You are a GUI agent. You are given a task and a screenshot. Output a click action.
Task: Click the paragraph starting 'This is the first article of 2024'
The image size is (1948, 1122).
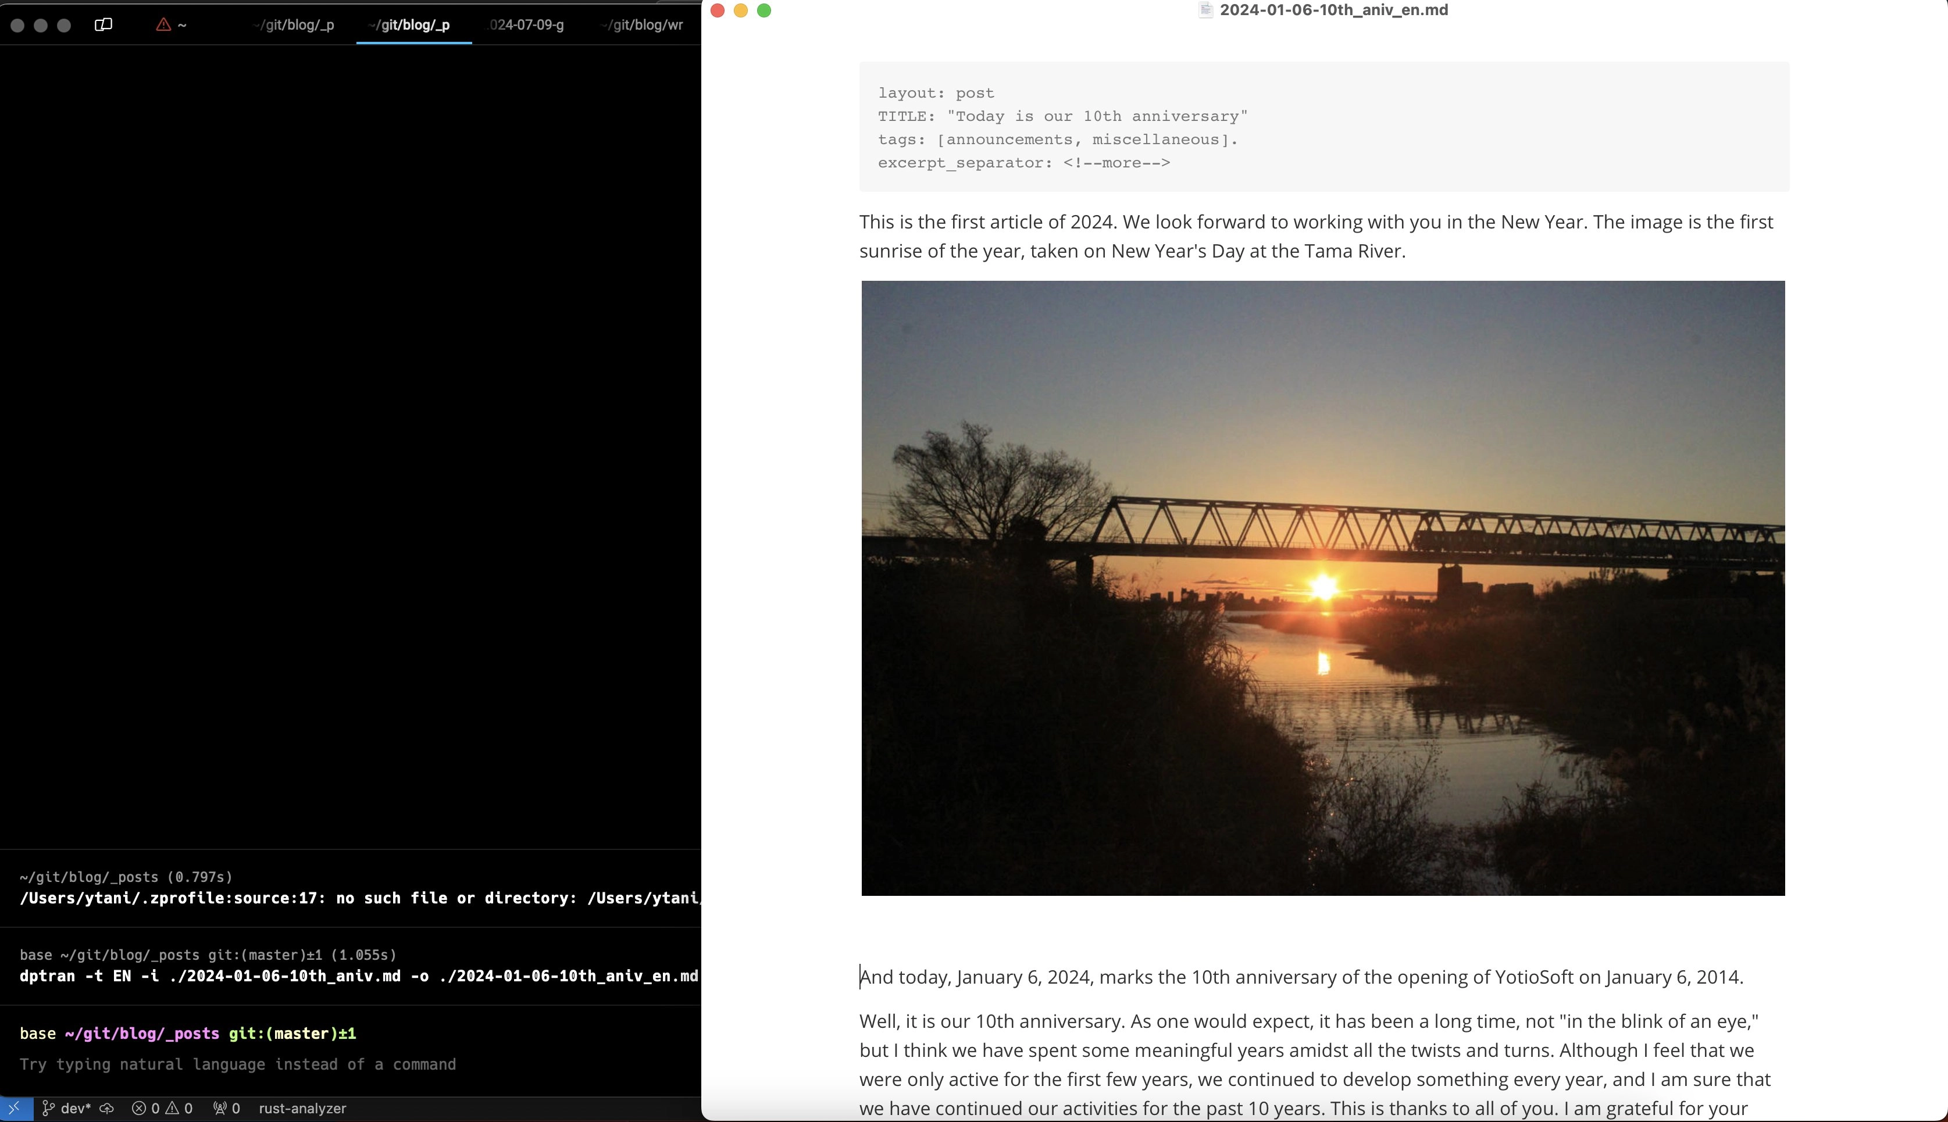pyautogui.click(x=1316, y=237)
